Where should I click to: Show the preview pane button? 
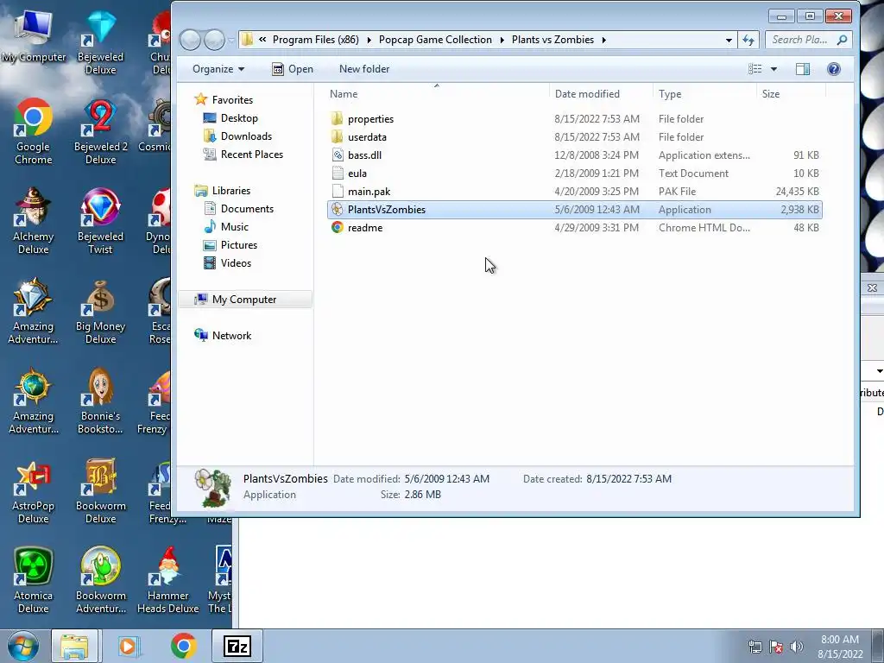click(802, 69)
